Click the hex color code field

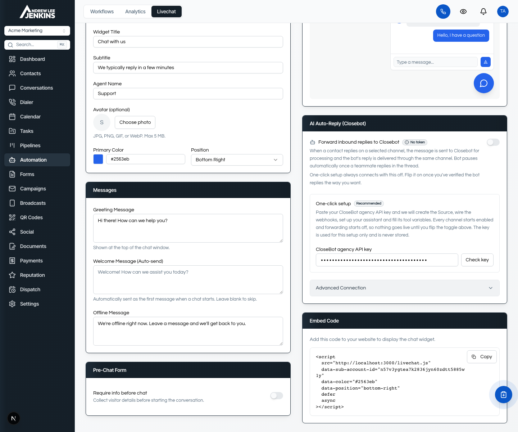[146, 159]
